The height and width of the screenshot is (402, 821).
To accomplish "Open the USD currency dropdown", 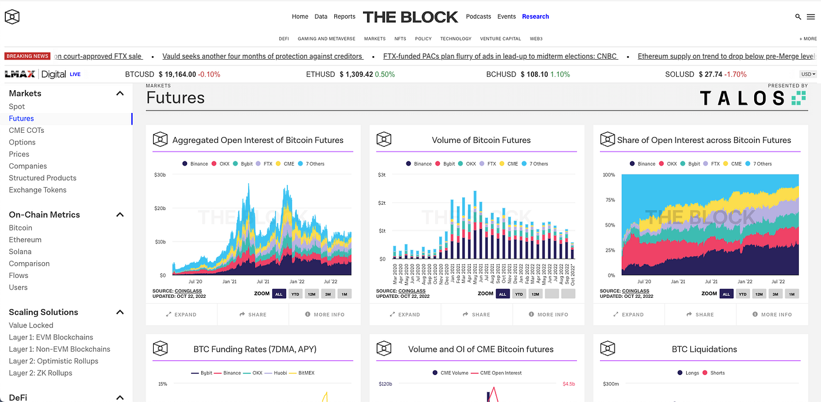I will 808,74.
